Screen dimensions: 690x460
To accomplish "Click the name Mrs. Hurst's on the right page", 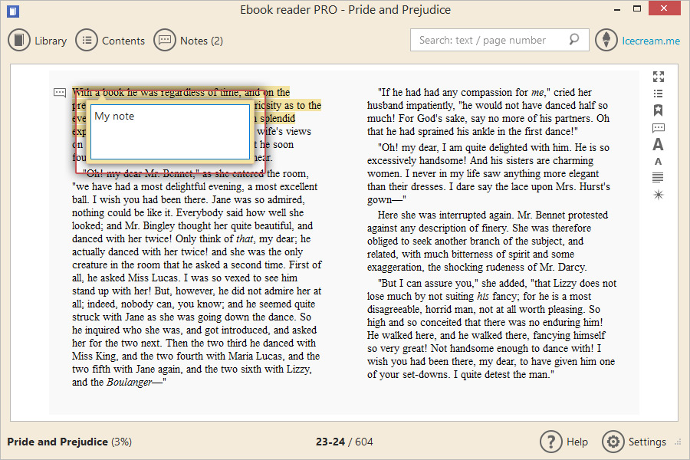I will 583,186.
